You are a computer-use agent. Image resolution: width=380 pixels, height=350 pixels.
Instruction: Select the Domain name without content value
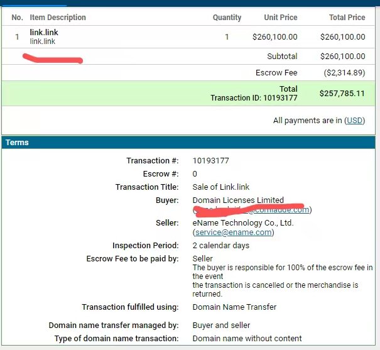pos(247,338)
